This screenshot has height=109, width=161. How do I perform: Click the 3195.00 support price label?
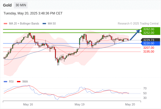coord(148,52)
